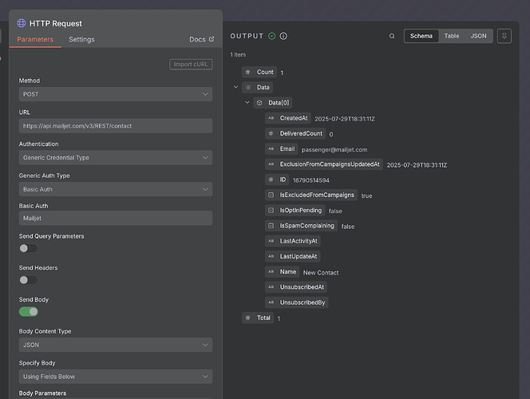The height and width of the screenshot is (399, 530).
Task: Click the Docs external link icon
Action: pos(212,39)
